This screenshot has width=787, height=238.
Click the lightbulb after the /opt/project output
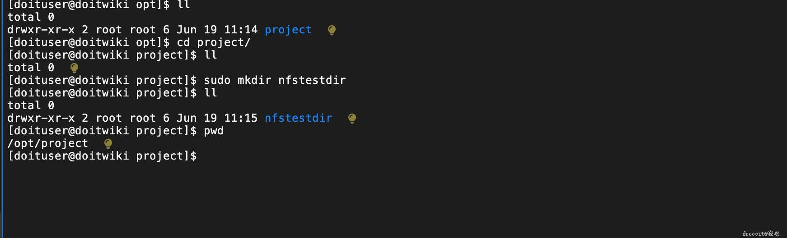pos(108,144)
